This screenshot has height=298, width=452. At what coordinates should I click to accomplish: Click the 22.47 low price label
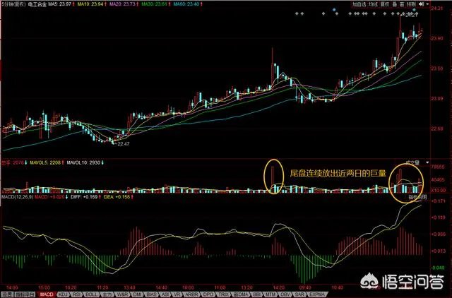(x=125, y=143)
